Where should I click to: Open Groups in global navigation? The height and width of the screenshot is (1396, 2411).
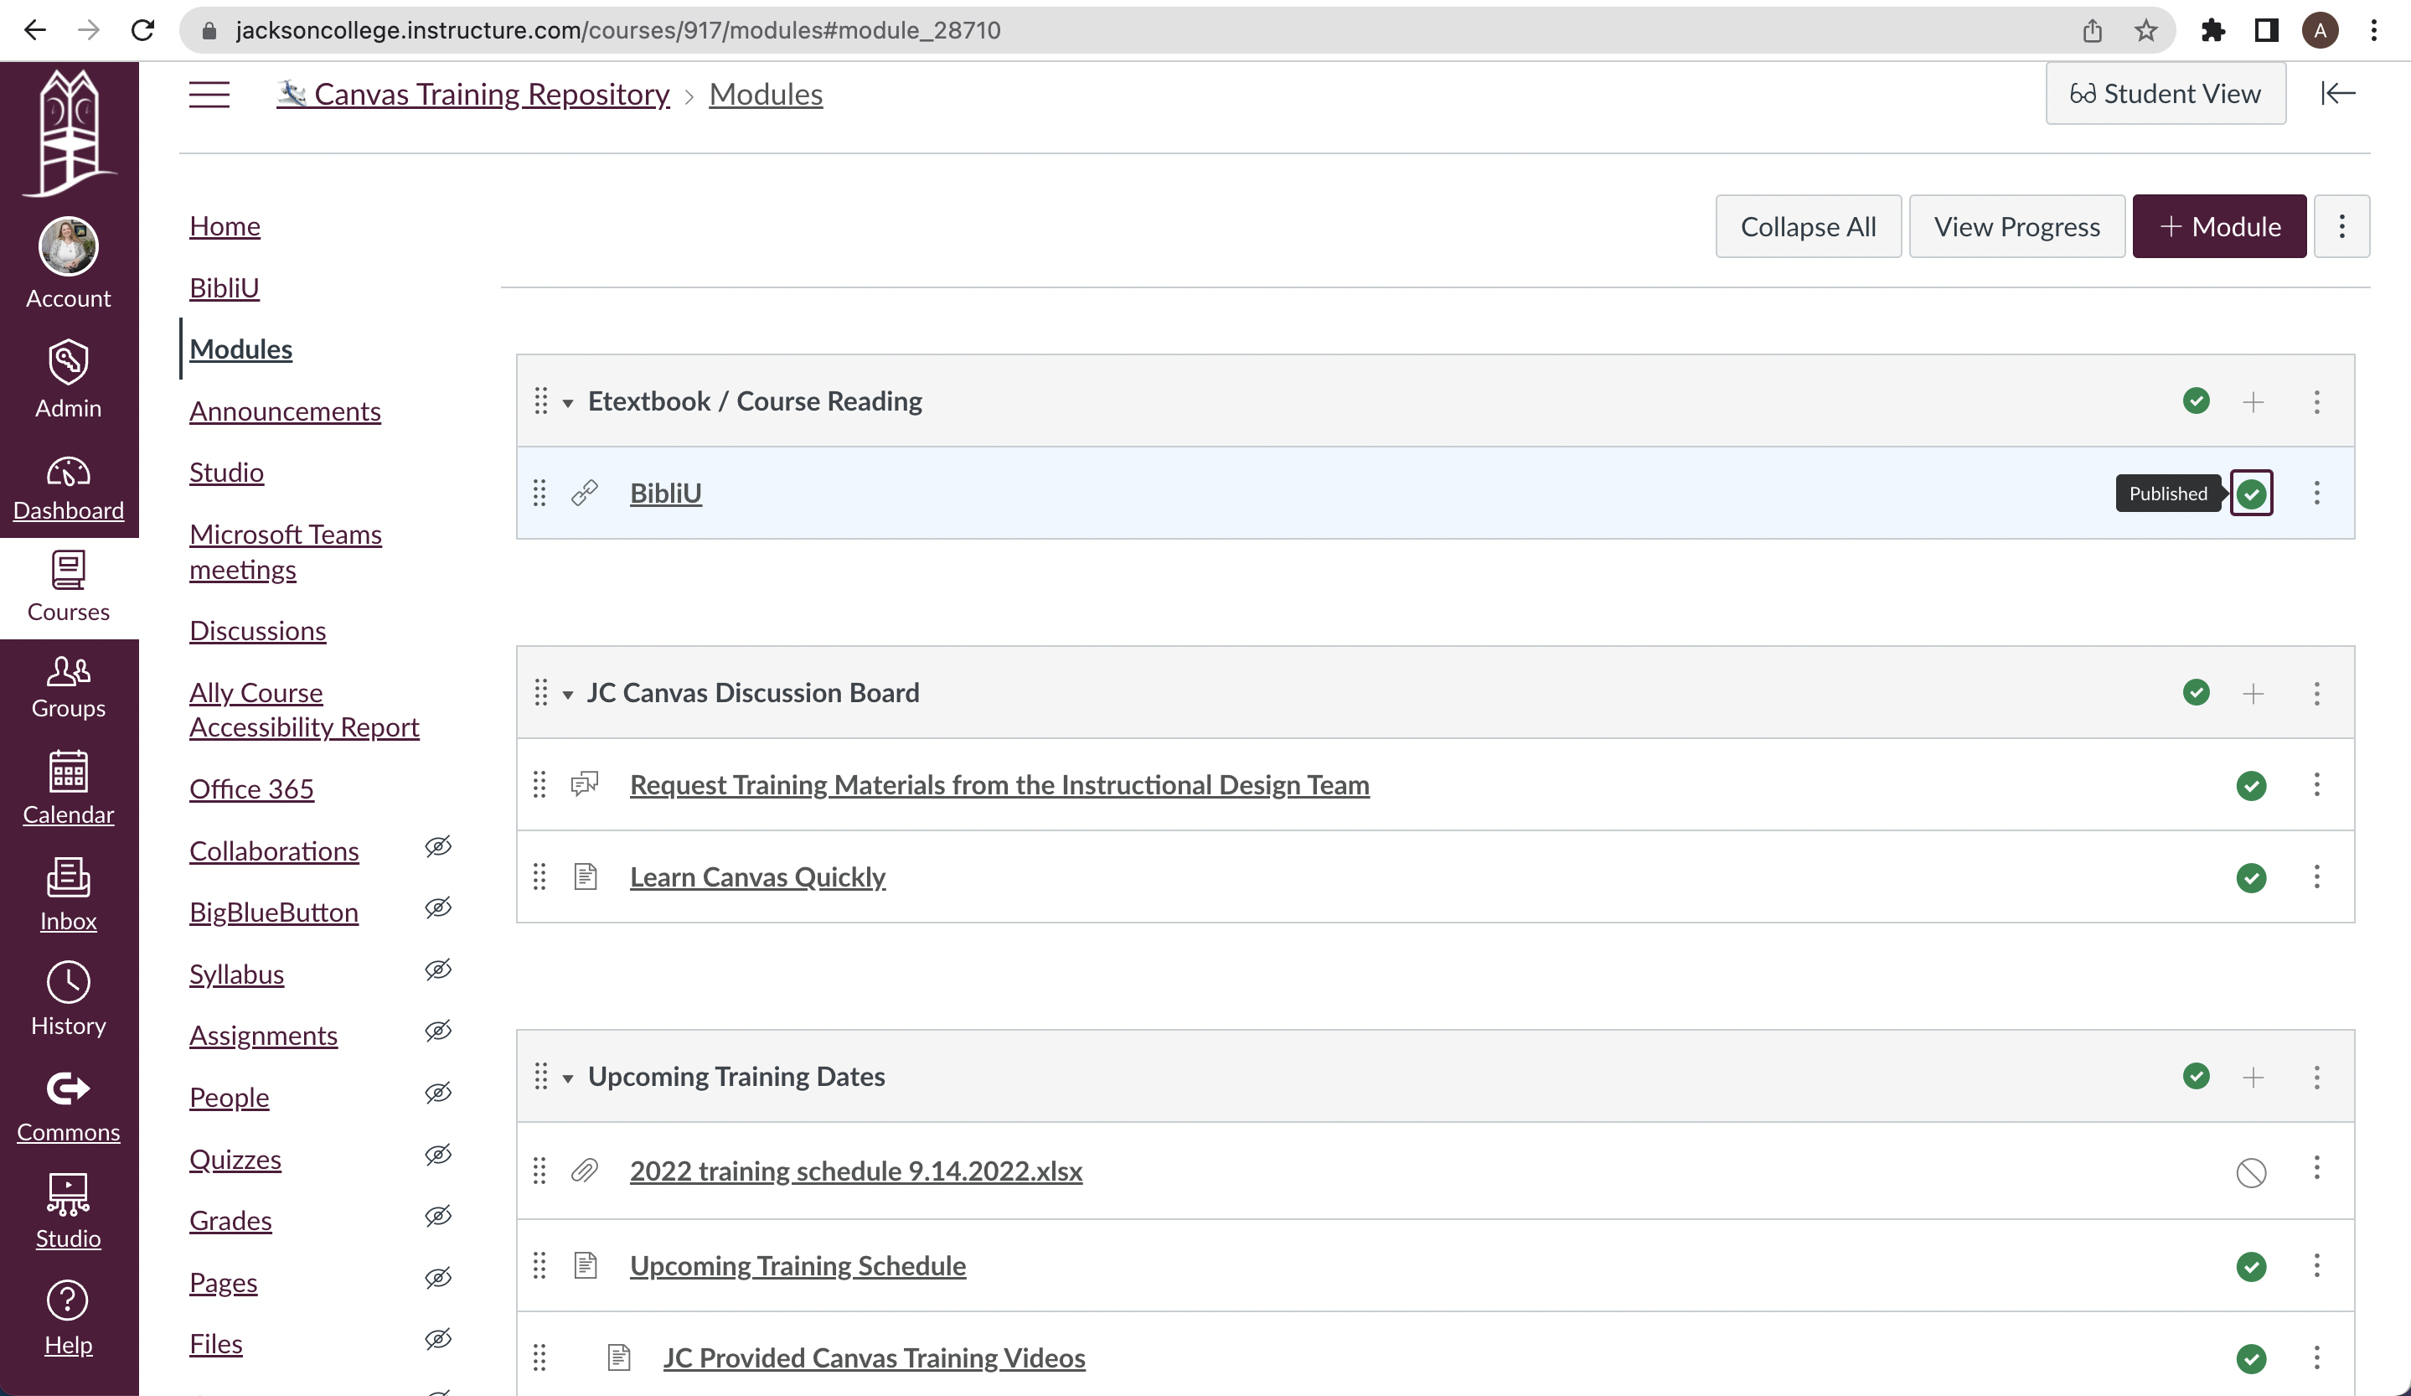pos(68,687)
